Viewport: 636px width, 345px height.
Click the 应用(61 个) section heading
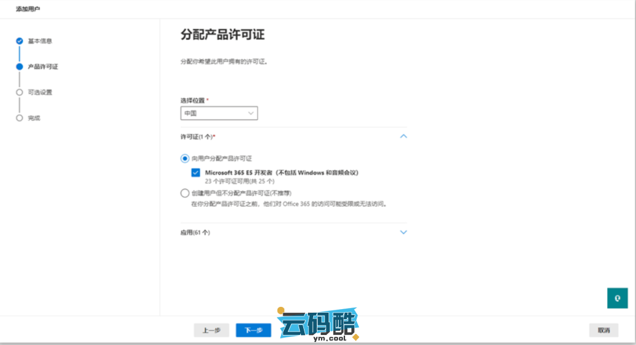coord(195,233)
